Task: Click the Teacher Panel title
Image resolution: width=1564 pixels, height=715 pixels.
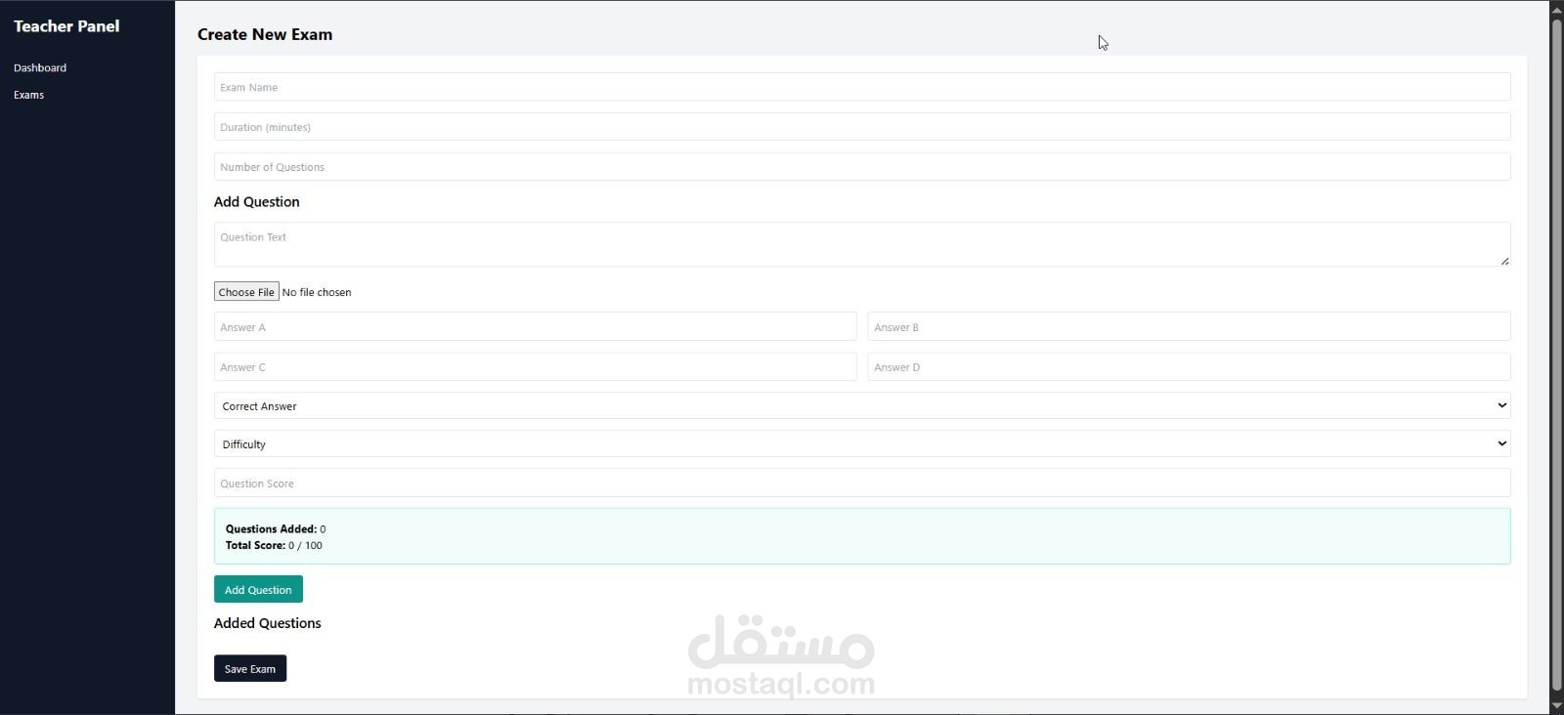Action: point(66,26)
